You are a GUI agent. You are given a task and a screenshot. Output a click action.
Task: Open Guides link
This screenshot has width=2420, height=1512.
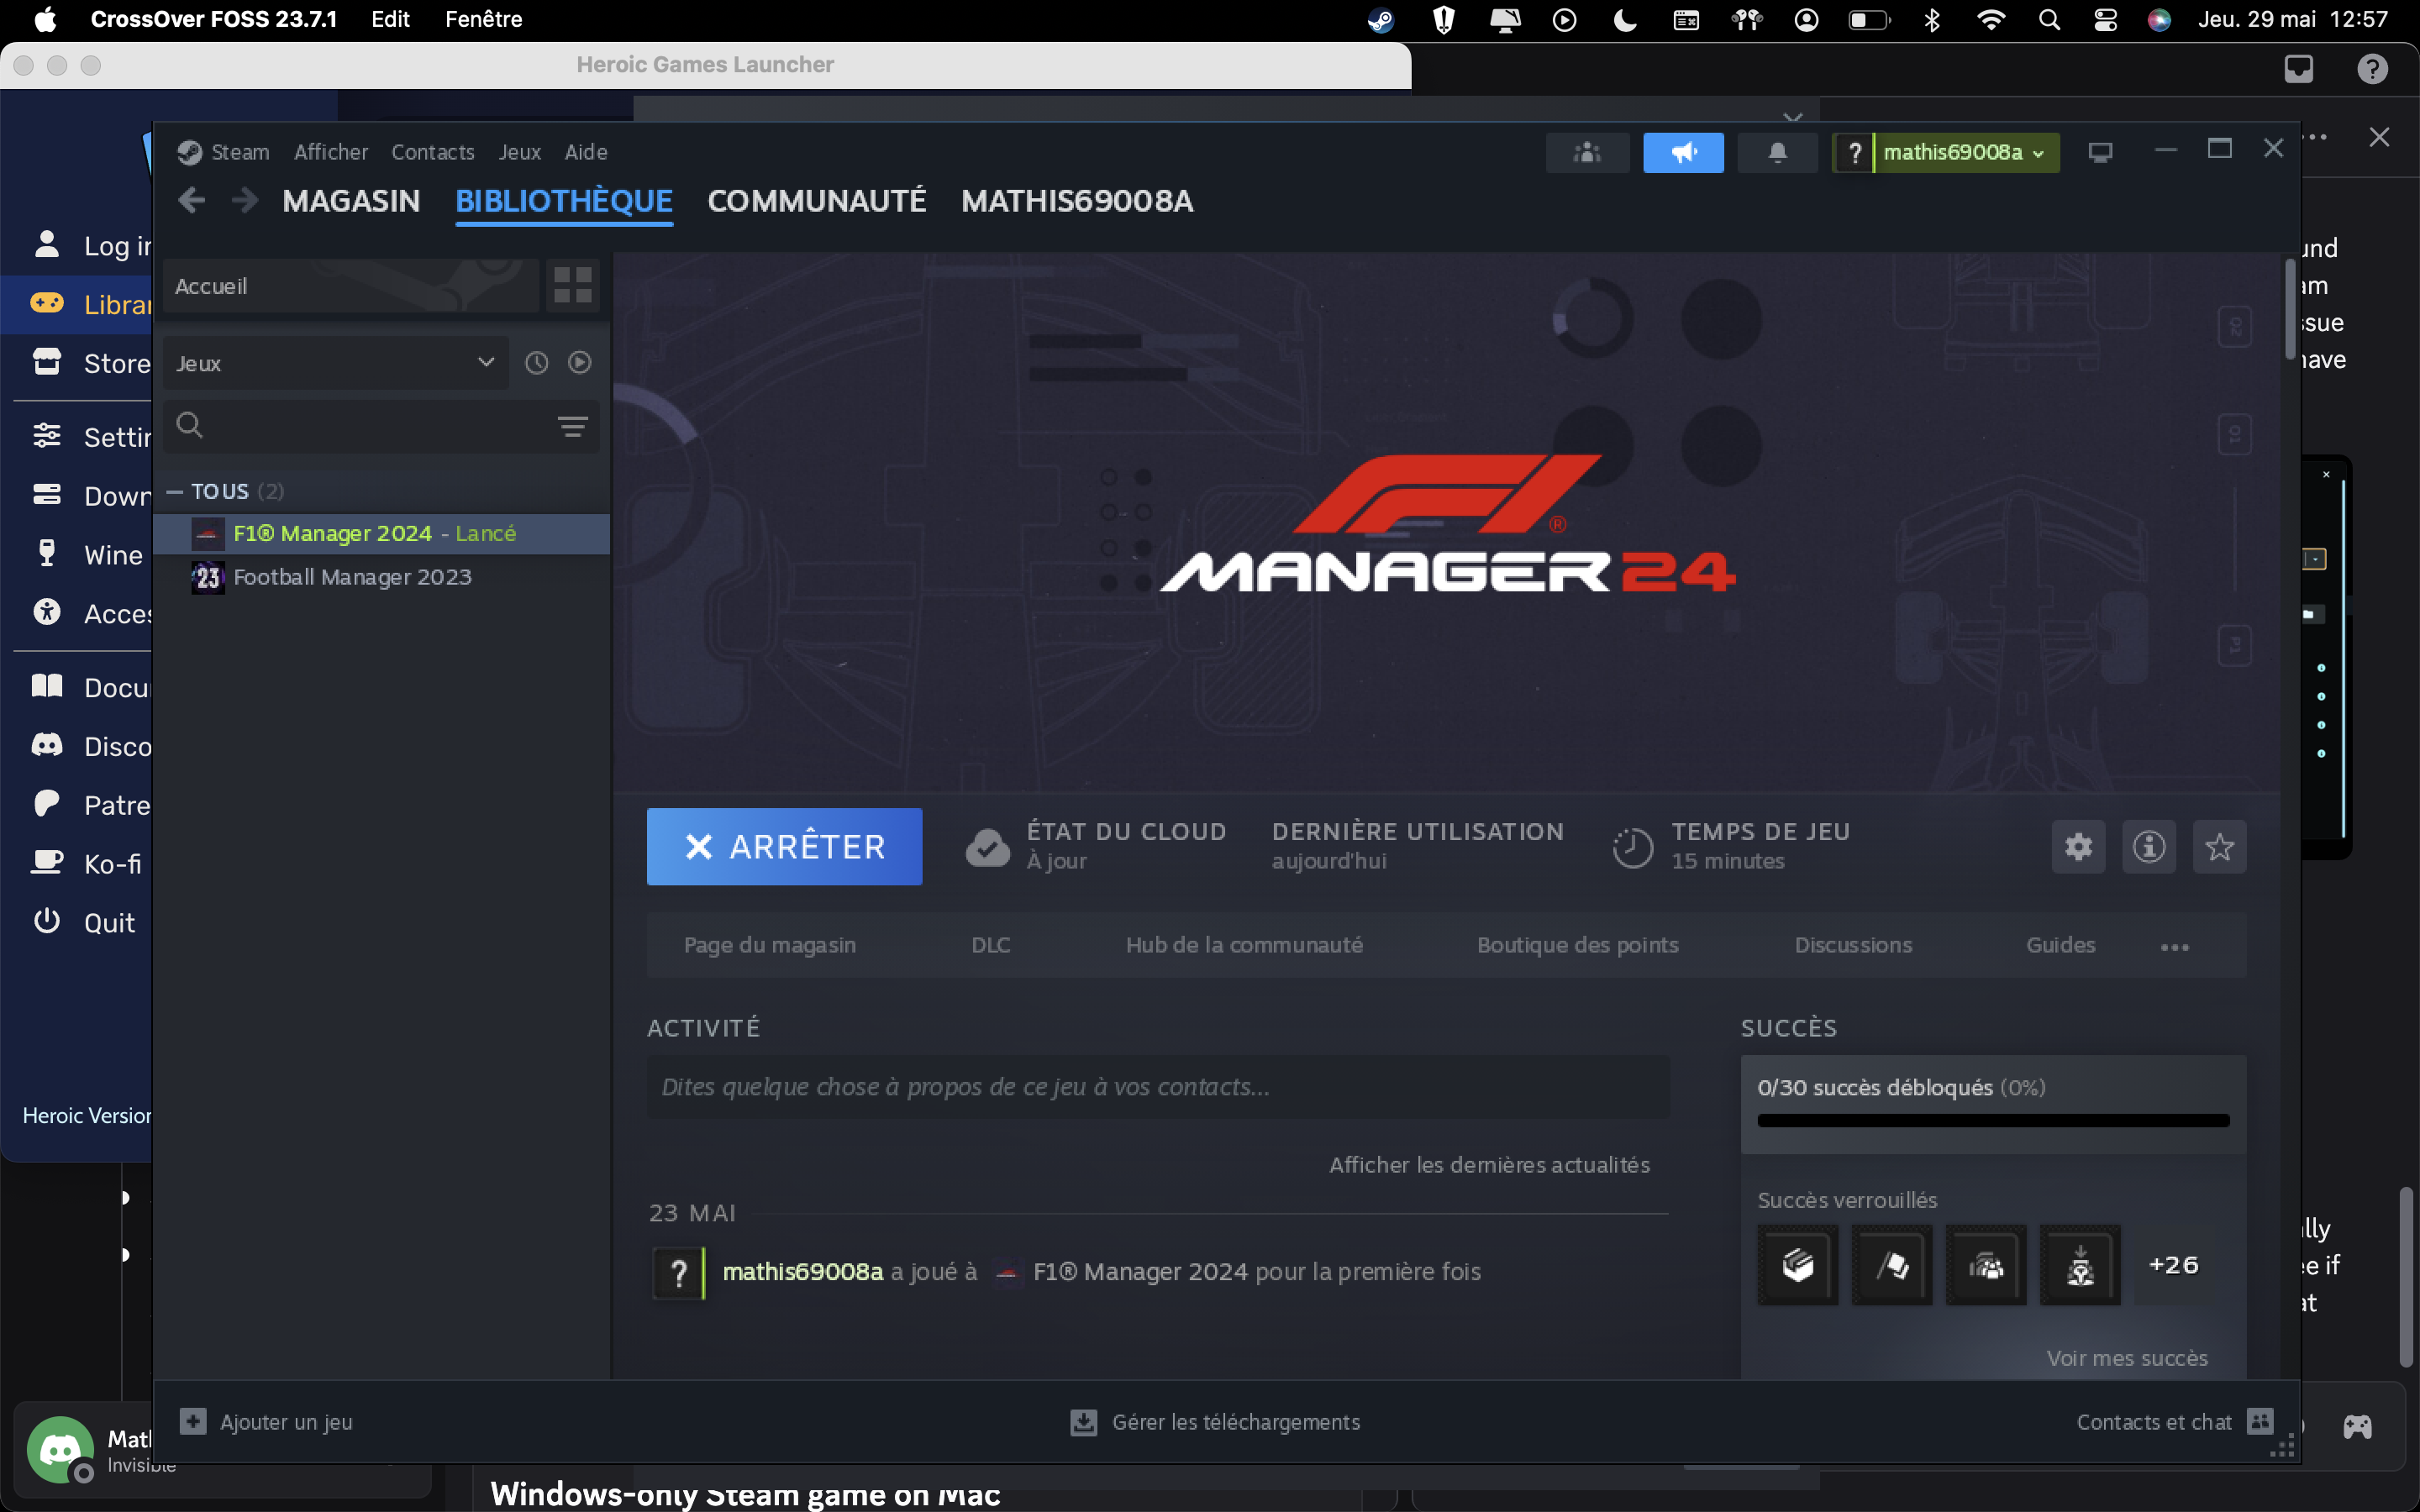(2060, 945)
